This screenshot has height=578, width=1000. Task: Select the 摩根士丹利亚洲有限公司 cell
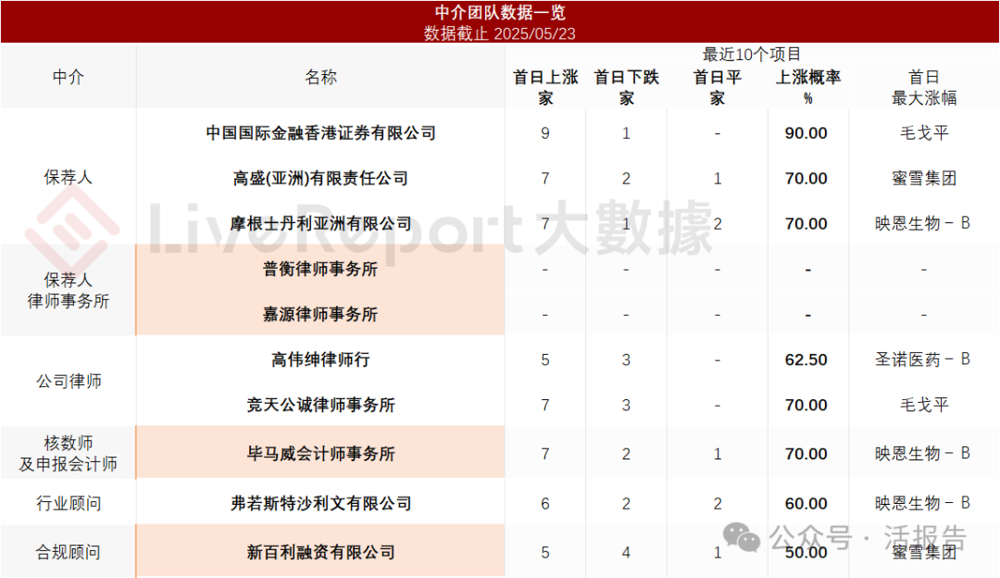click(320, 224)
